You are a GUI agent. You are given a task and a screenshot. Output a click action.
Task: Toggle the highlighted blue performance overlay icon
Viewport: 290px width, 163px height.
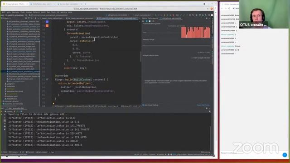(x=147, y=21)
